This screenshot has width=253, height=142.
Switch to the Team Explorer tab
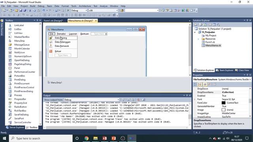tap(225, 70)
